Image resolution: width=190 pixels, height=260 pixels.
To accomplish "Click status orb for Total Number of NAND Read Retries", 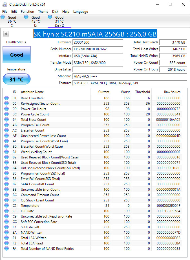I will [x=6, y=248].
